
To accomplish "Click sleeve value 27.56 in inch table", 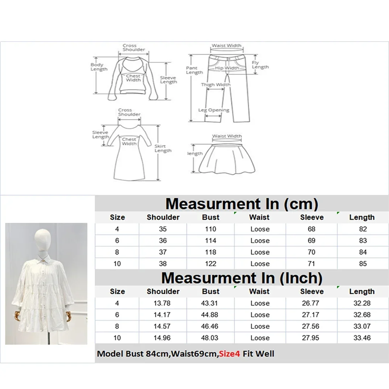I will point(311,326).
